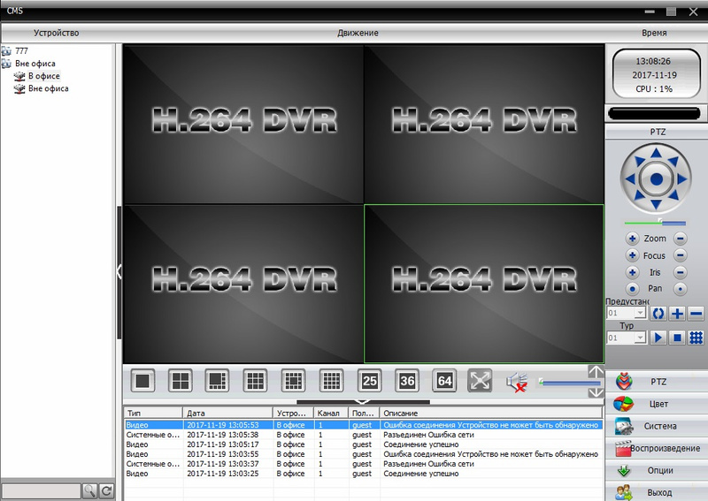Switch to 25-view layout

pyautogui.click(x=369, y=381)
